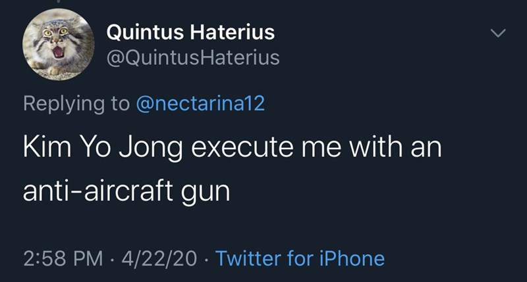This screenshot has height=282, width=527.
Task: Click the @QuintusHaterius handle
Action: coord(192,59)
